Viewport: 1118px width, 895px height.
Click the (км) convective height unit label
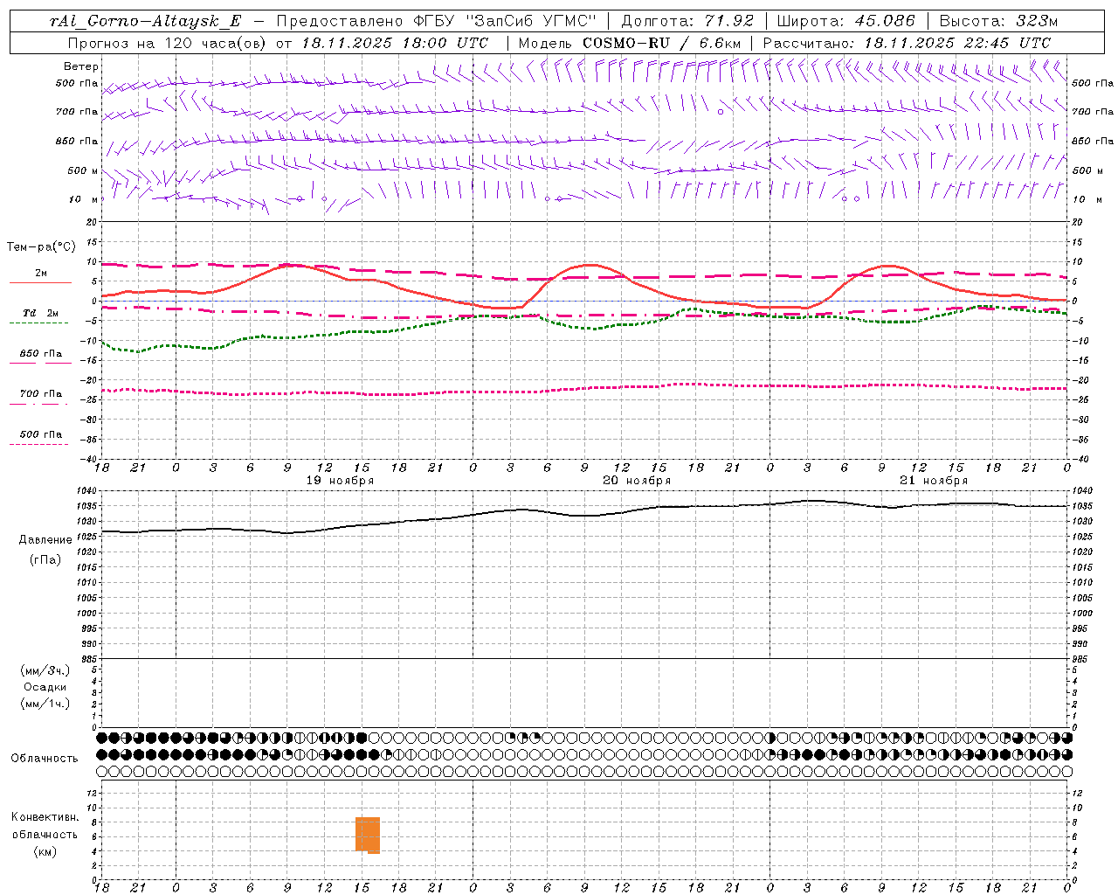[x=45, y=851]
